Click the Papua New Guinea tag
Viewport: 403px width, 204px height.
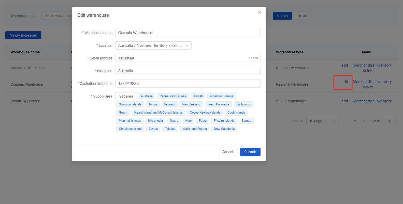point(173,96)
